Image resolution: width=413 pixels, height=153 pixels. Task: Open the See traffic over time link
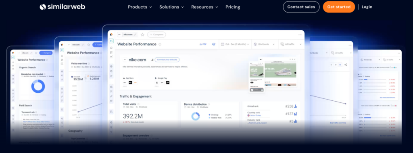pos(338,123)
